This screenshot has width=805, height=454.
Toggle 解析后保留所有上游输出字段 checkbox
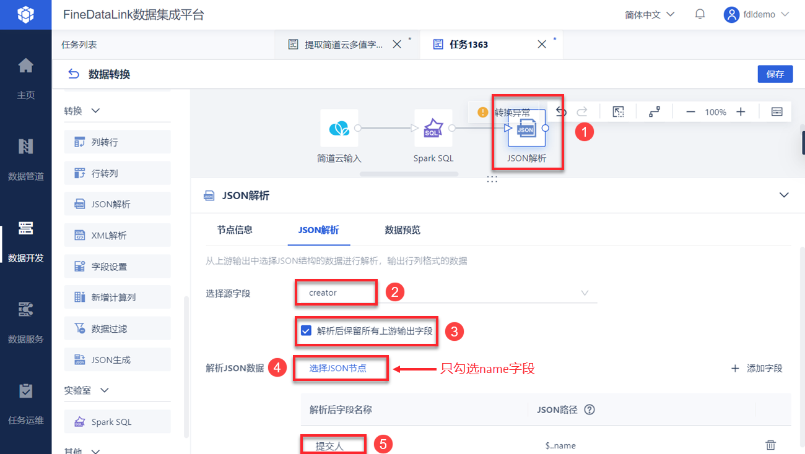point(306,330)
